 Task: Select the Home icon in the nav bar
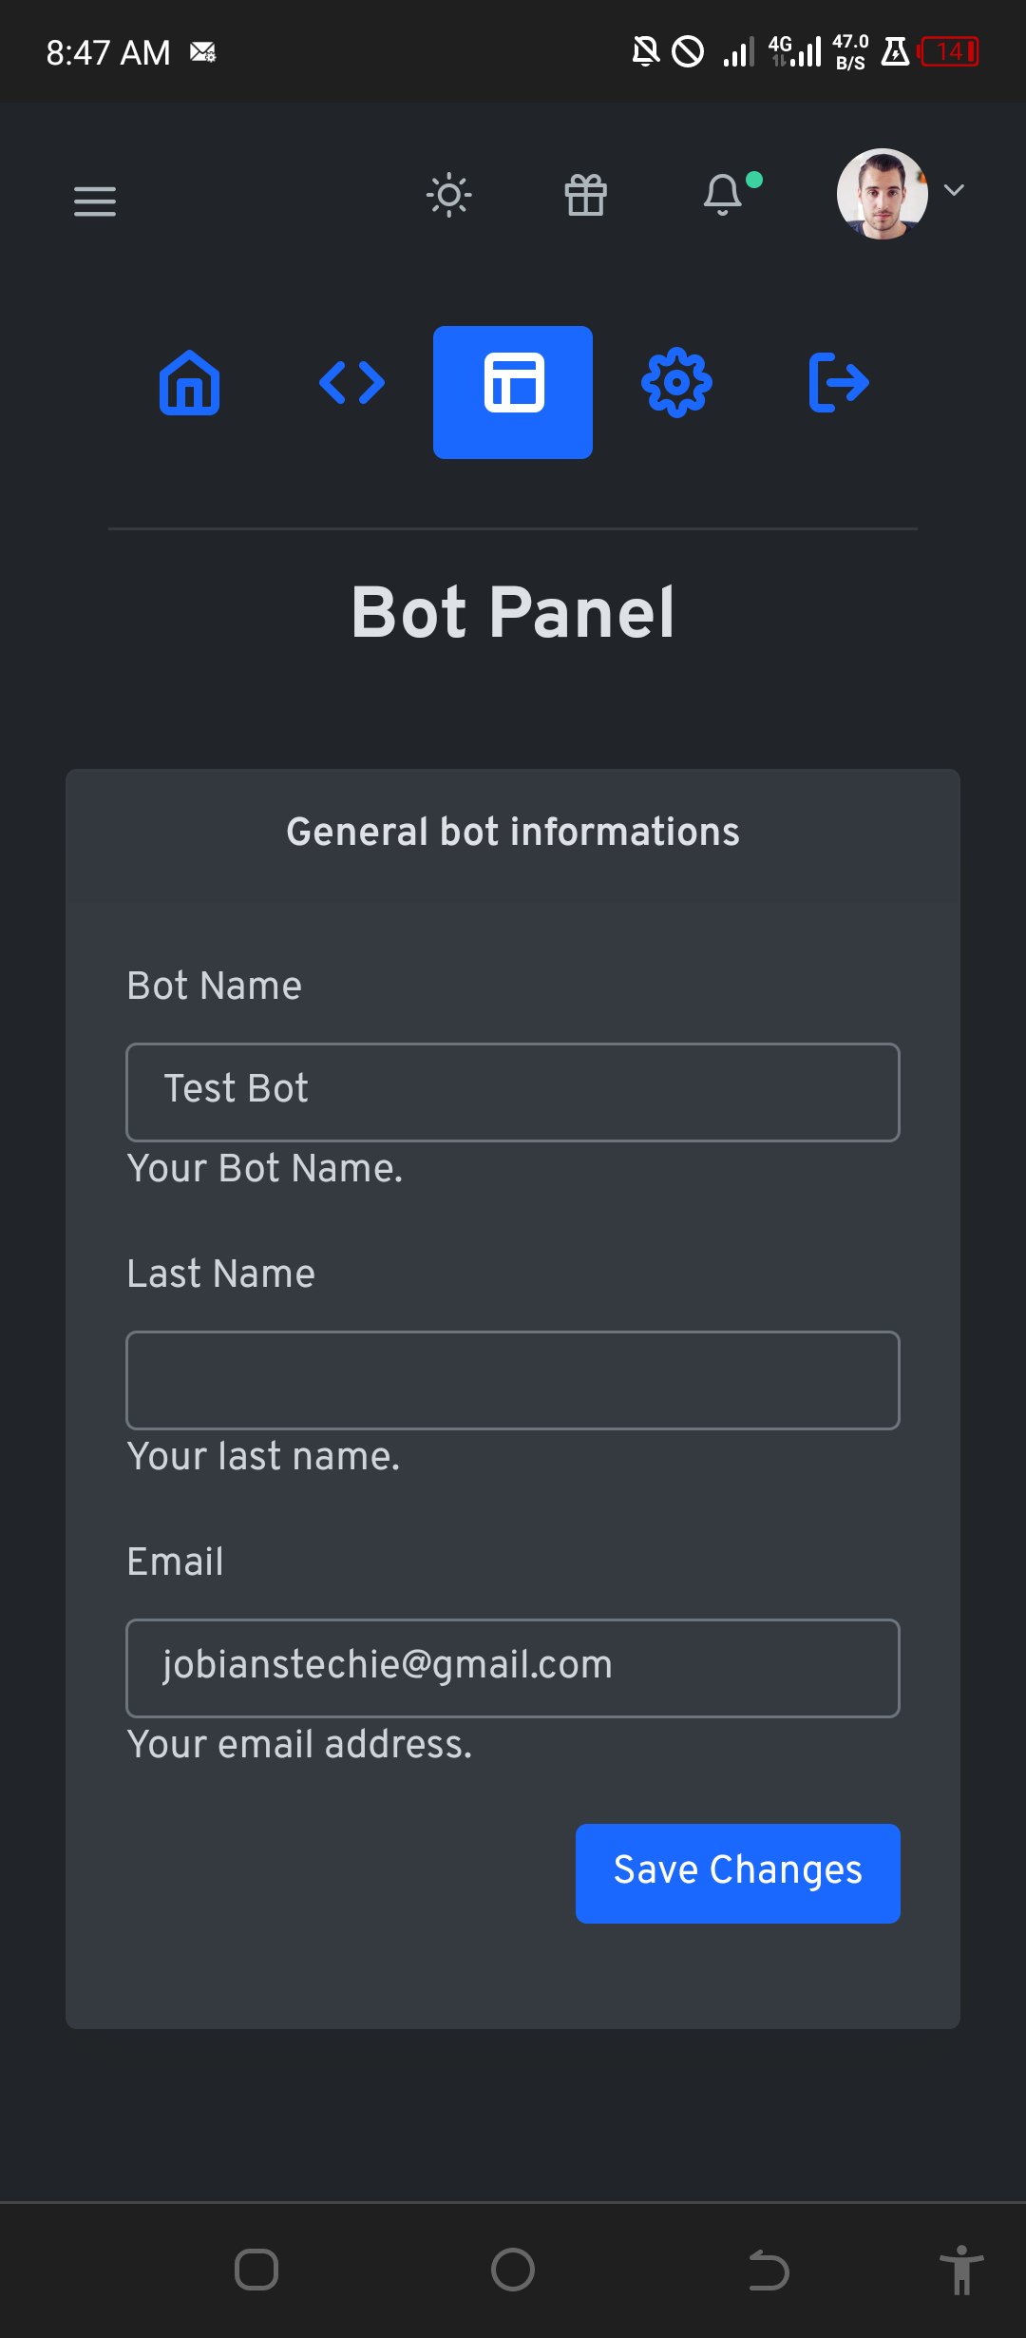click(x=188, y=384)
